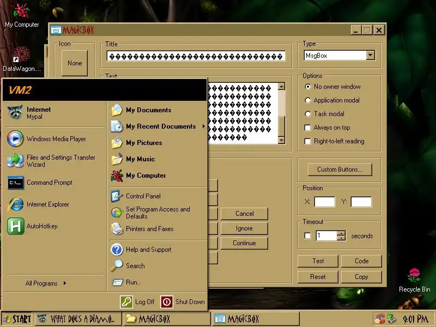
Task: Open Printers and Faxes icon
Action: 117,229
